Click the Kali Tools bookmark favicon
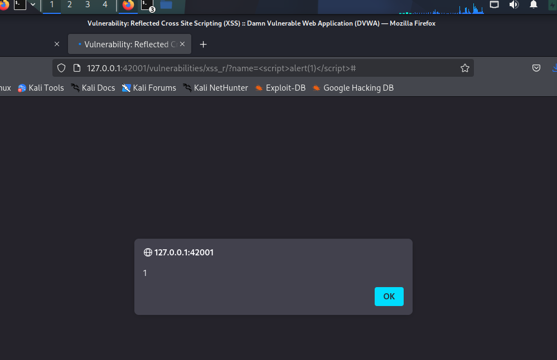Viewport: 557px width, 360px height. (22, 88)
